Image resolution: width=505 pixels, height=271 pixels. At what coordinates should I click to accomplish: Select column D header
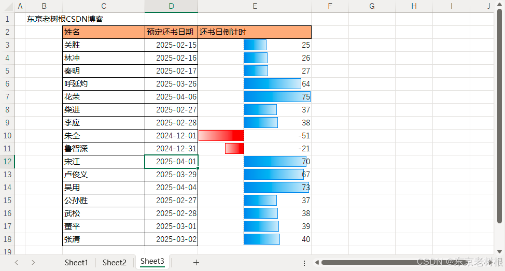(171, 6)
